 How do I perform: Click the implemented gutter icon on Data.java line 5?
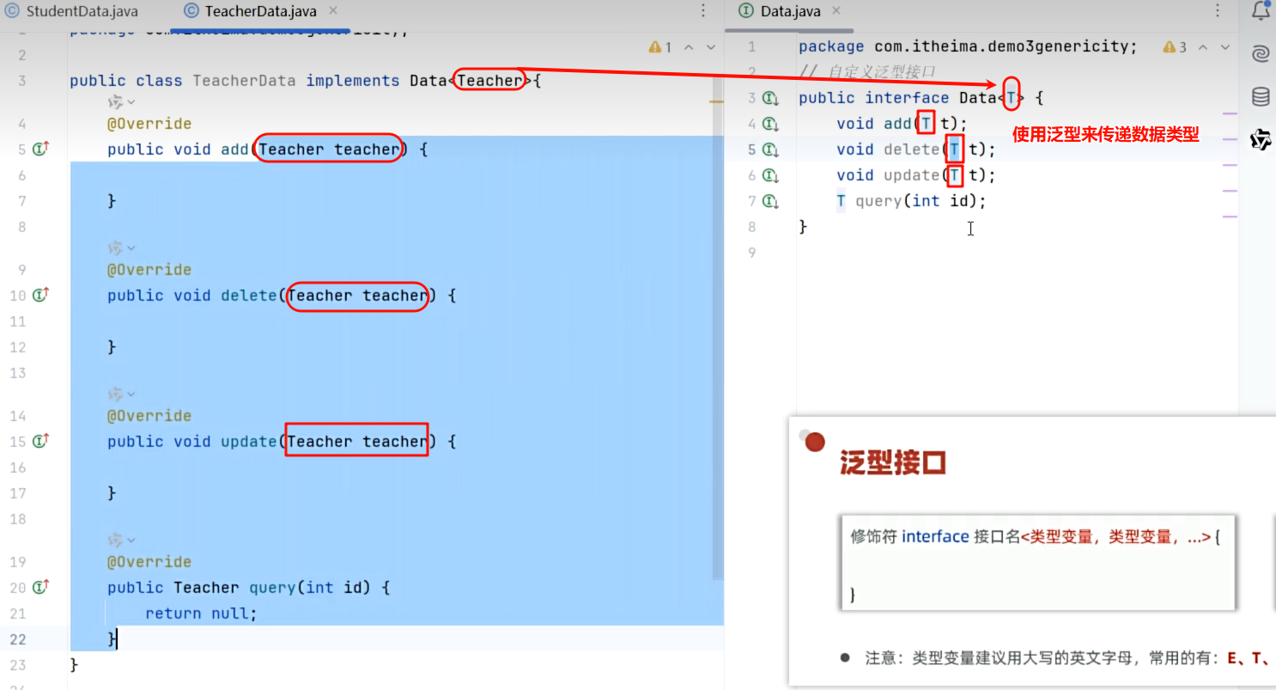tap(770, 150)
